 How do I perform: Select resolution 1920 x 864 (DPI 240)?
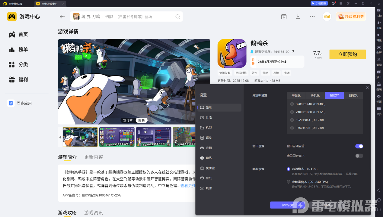(x=292, y=120)
